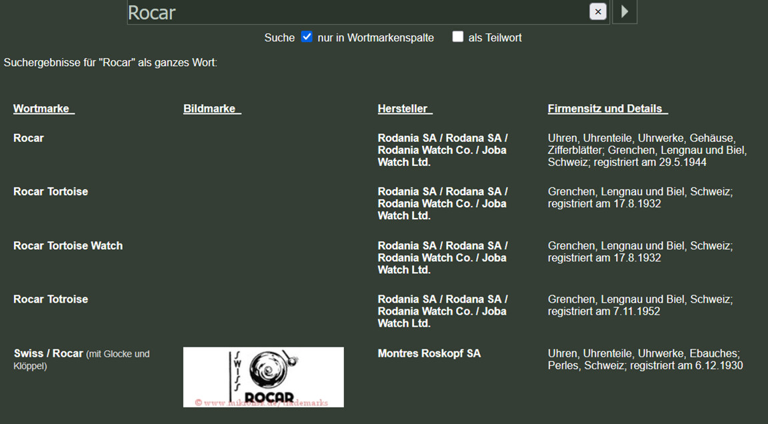Viewport: 768px width, 424px height.
Task: Select the 'Rocar Totroise' wordmark entry
Action: [51, 299]
